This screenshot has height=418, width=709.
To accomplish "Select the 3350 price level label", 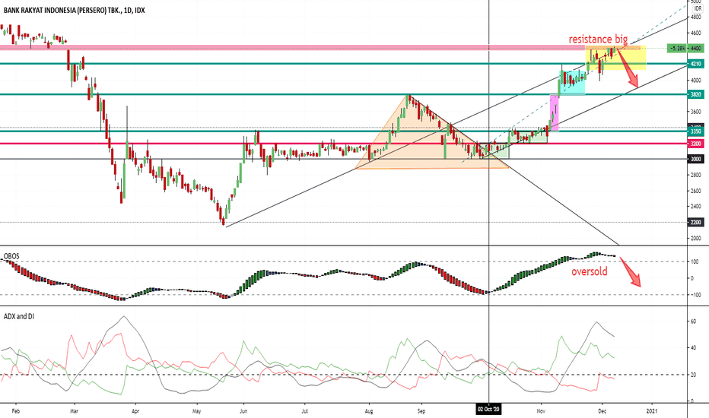I will tap(696, 131).
